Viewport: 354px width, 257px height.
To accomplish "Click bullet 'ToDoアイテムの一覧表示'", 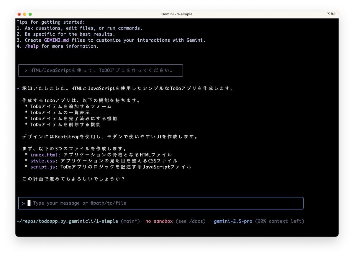I will 60,113.
